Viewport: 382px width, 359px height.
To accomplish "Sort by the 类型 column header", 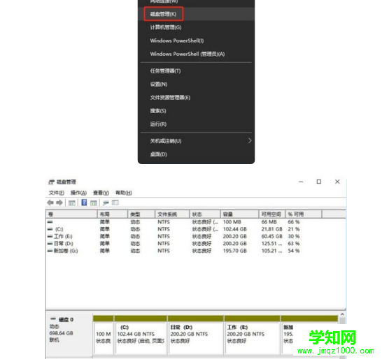I will tap(141, 214).
